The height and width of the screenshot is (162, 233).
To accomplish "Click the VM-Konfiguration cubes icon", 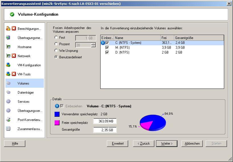I will pyautogui.click(x=8, y=65).
